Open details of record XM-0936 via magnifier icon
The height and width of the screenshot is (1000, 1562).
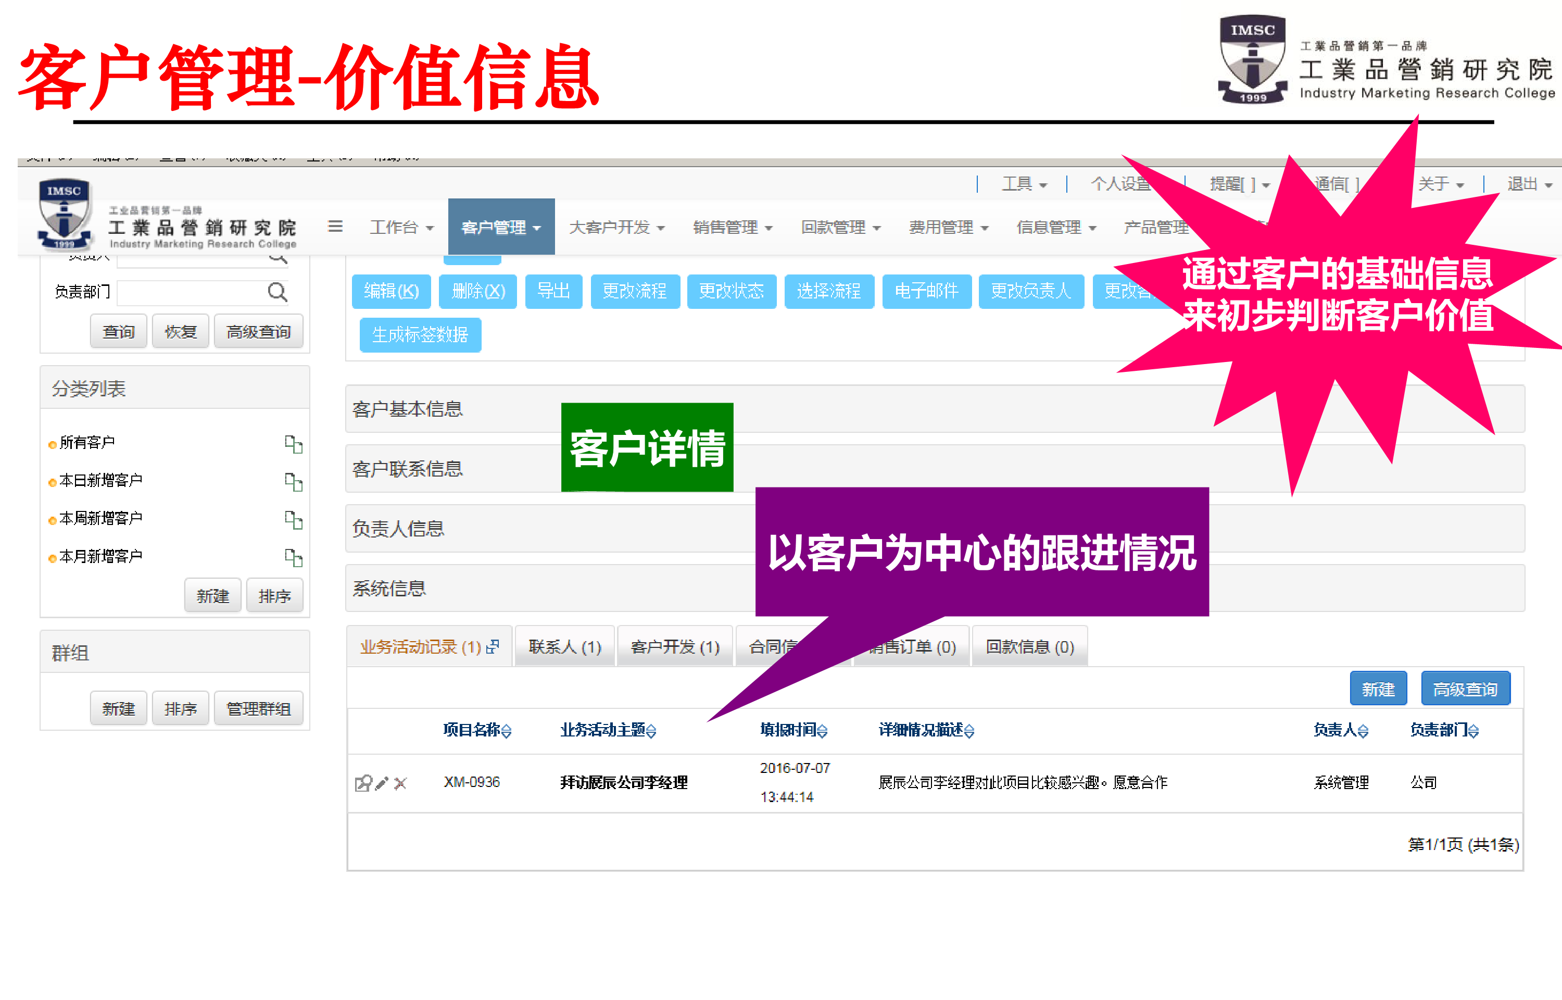(x=363, y=784)
